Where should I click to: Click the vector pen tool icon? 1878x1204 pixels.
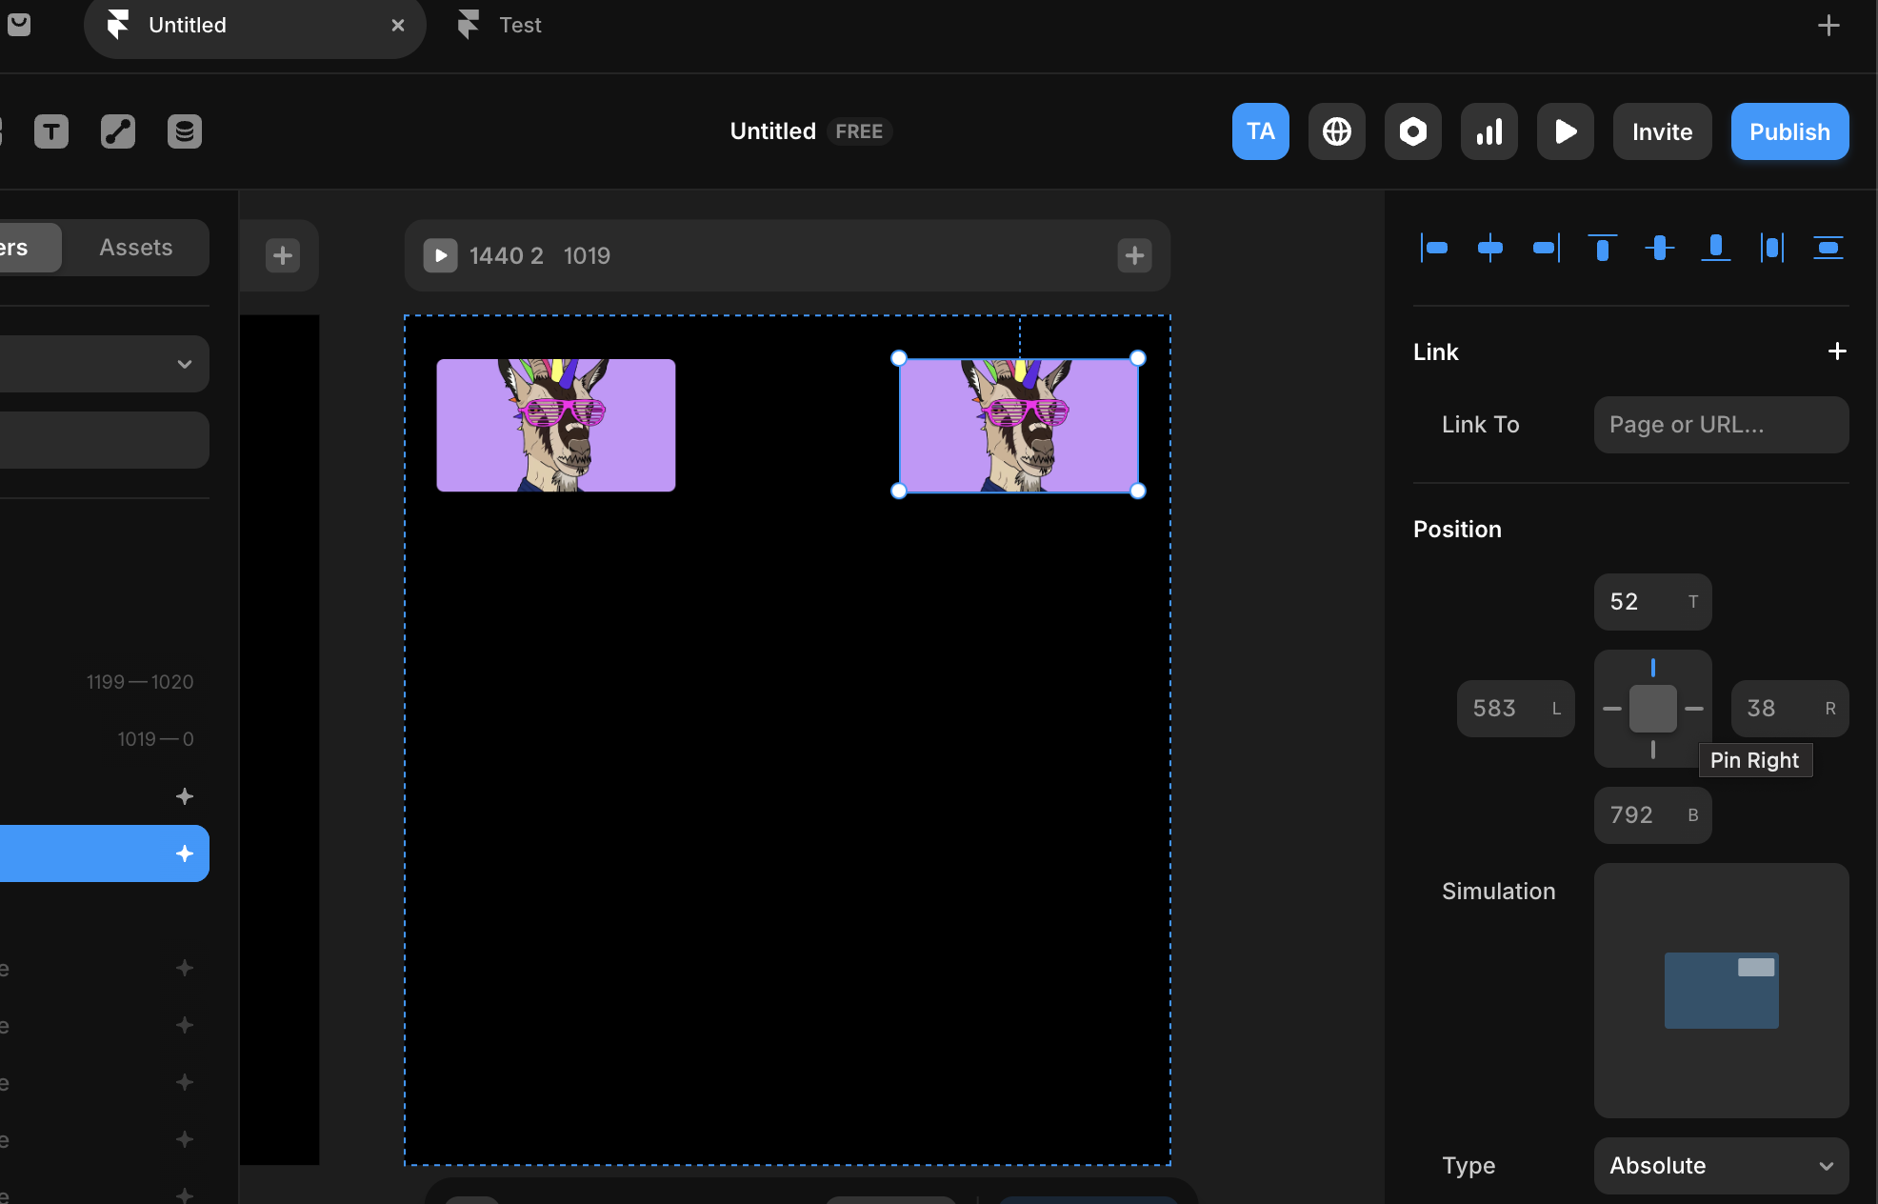tap(118, 131)
